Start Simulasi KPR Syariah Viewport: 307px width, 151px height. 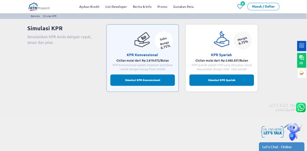click(222, 80)
